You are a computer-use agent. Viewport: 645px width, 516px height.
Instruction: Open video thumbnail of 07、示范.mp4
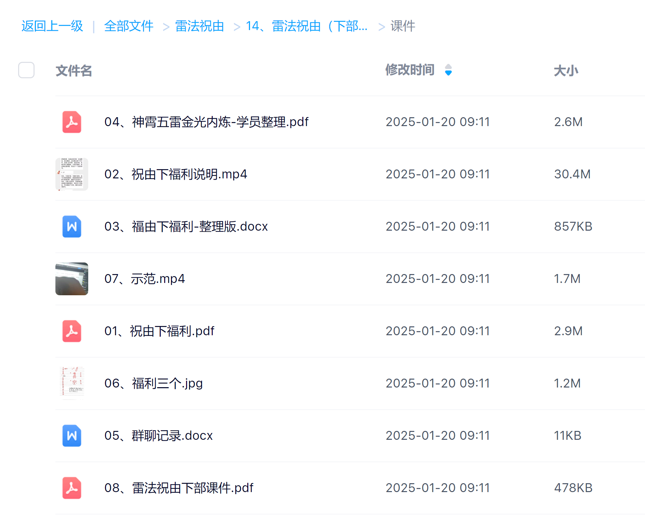click(x=71, y=279)
